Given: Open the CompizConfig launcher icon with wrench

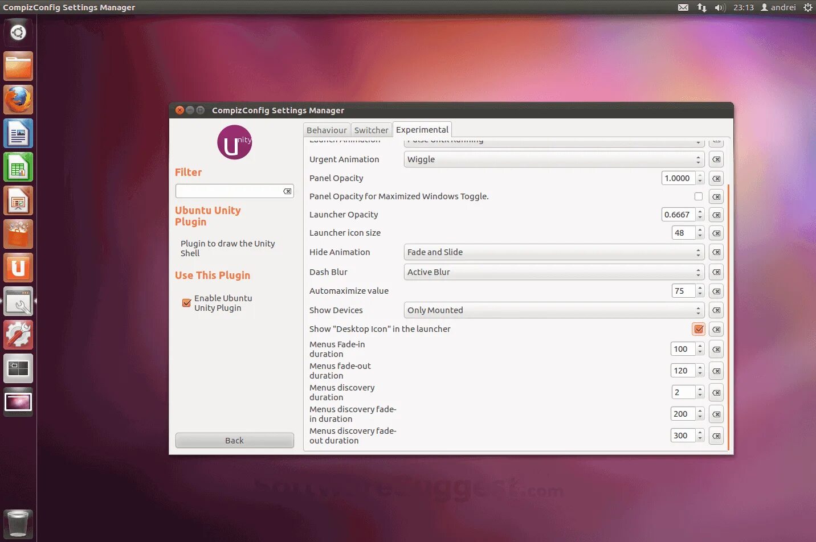Looking at the screenshot, I should (18, 301).
